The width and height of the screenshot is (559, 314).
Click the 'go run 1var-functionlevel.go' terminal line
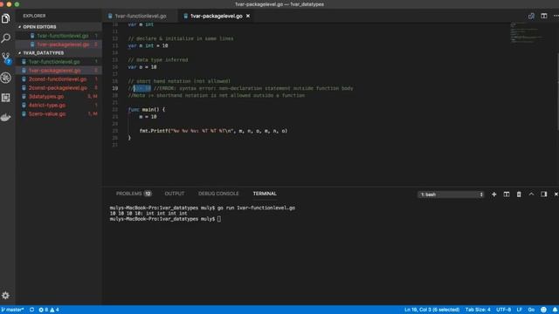pyautogui.click(x=203, y=208)
